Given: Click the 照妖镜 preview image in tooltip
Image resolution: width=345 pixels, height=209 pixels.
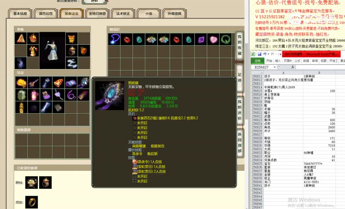Looking at the screenshot, I should (x=110, y=96).
